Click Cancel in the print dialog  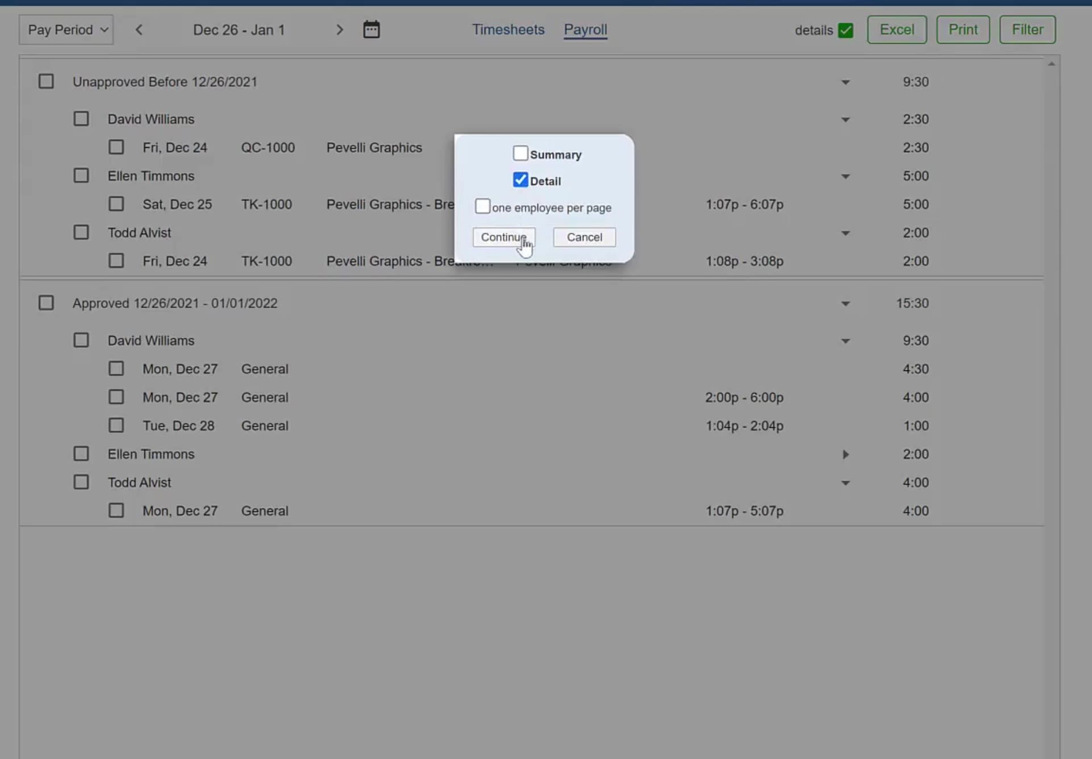[x=584, y=237]
